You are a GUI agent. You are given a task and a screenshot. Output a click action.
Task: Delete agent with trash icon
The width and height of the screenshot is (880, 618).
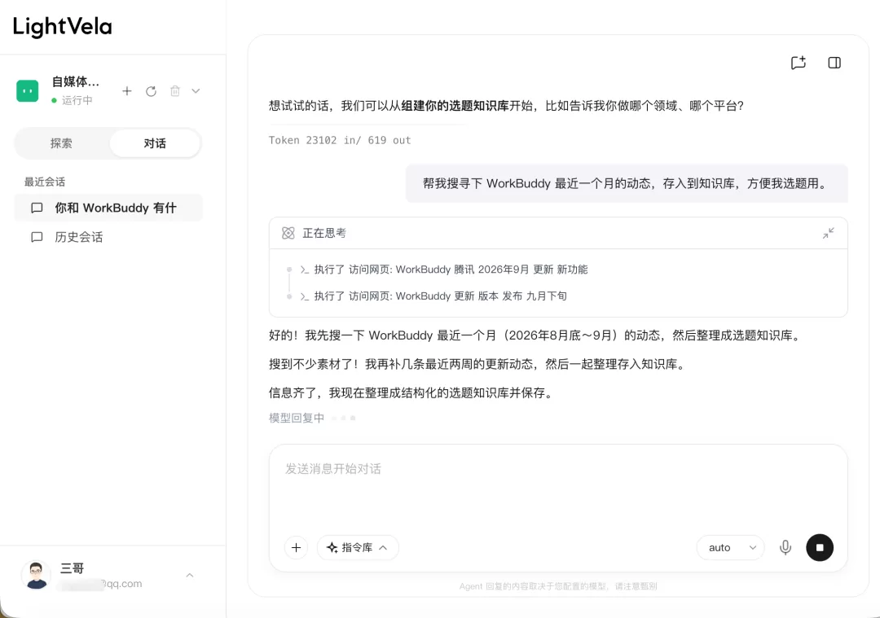[x=175, y=91]
